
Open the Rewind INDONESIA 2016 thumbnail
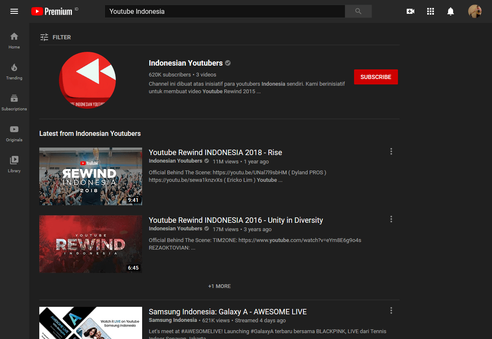[x=90, y=244]
